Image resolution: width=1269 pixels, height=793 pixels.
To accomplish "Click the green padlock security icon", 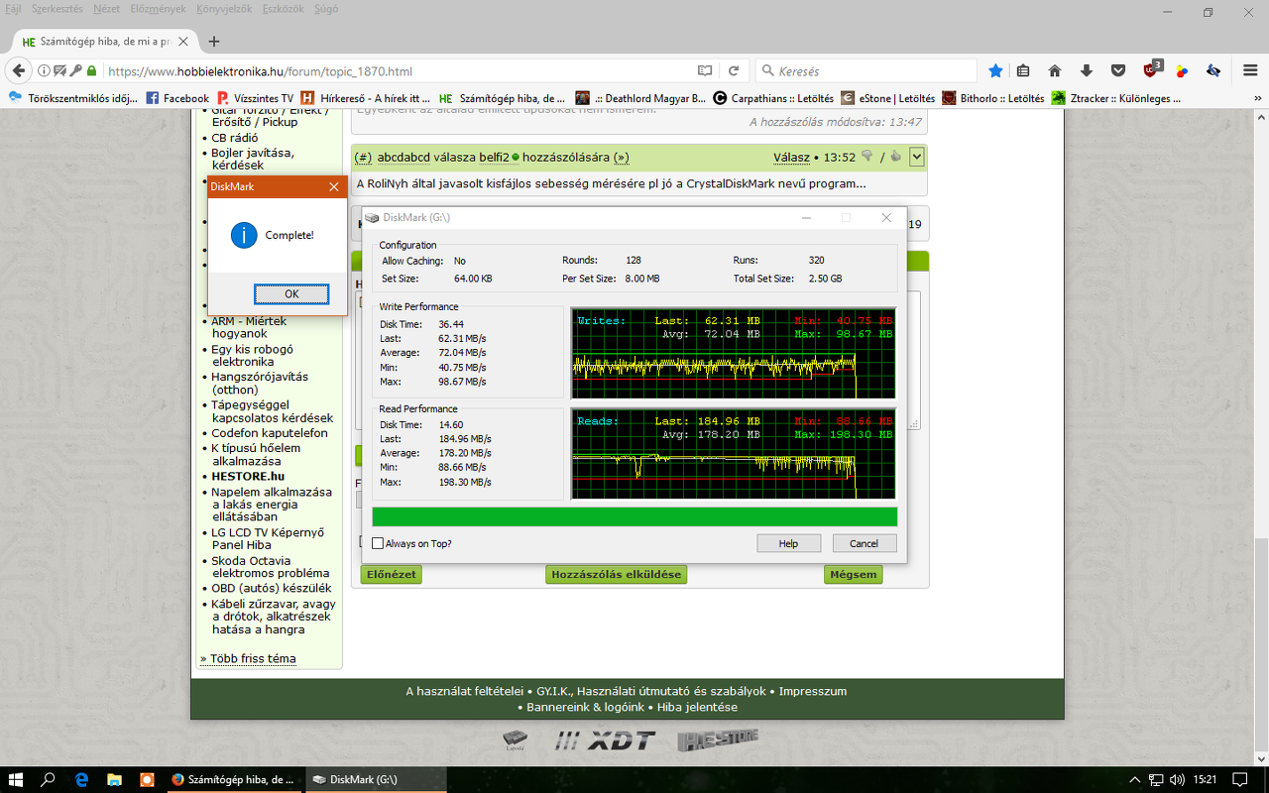I will click(92, 71).
